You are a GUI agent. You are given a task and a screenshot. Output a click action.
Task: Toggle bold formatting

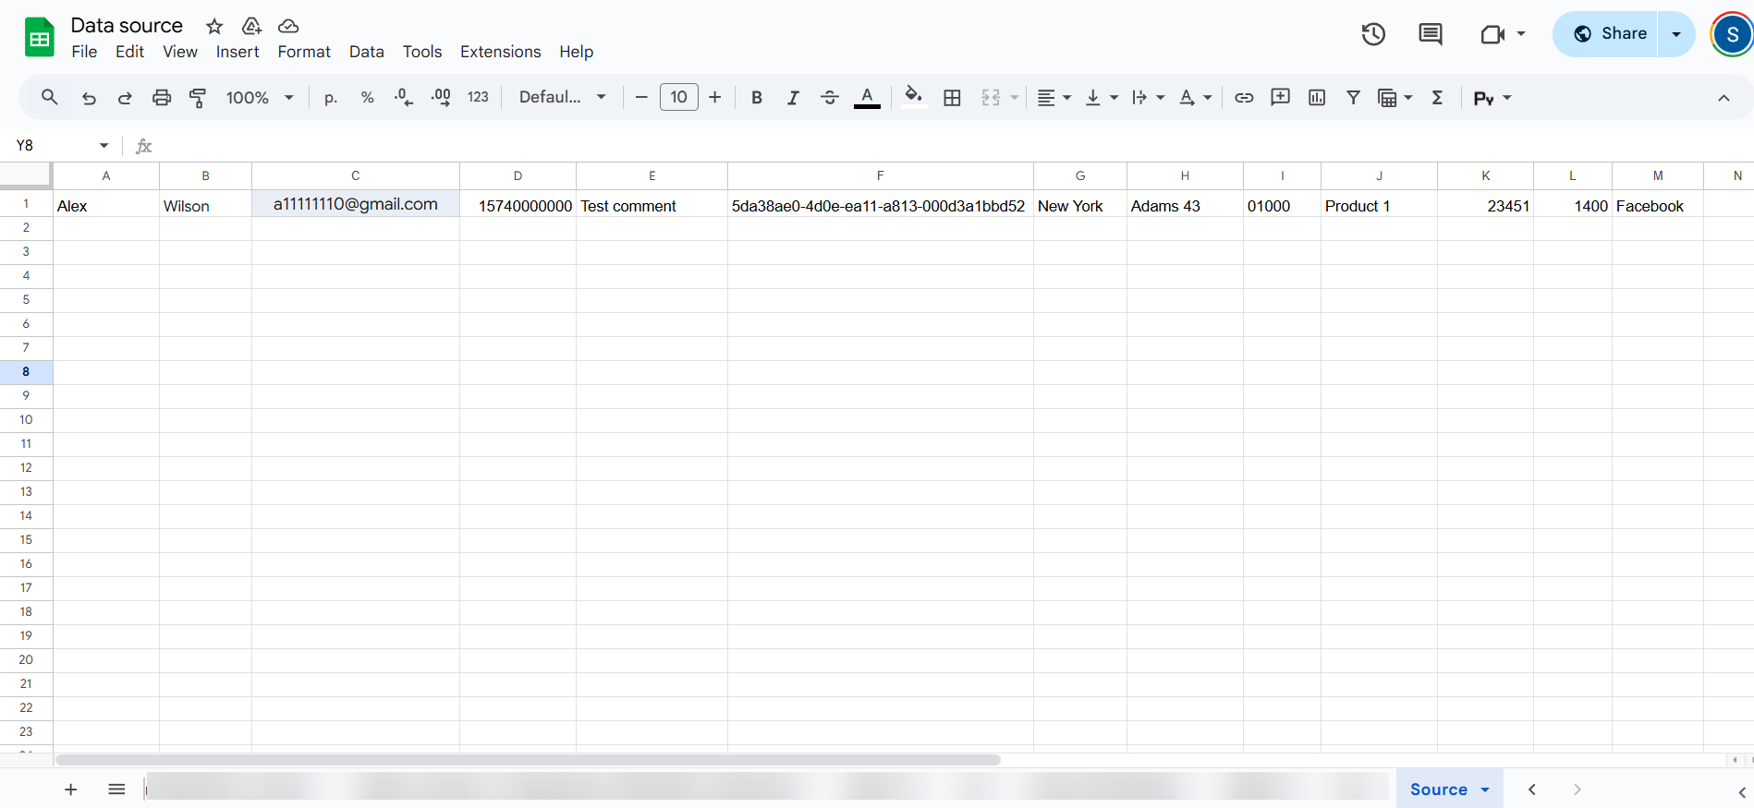coord(757,98)
